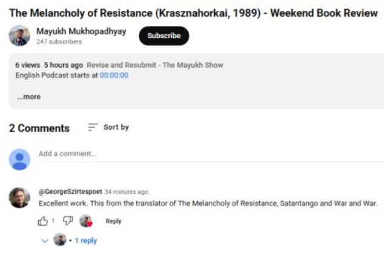384x253 pixels.
Task: Click the video title text
Action: click(x=193, y=13)
